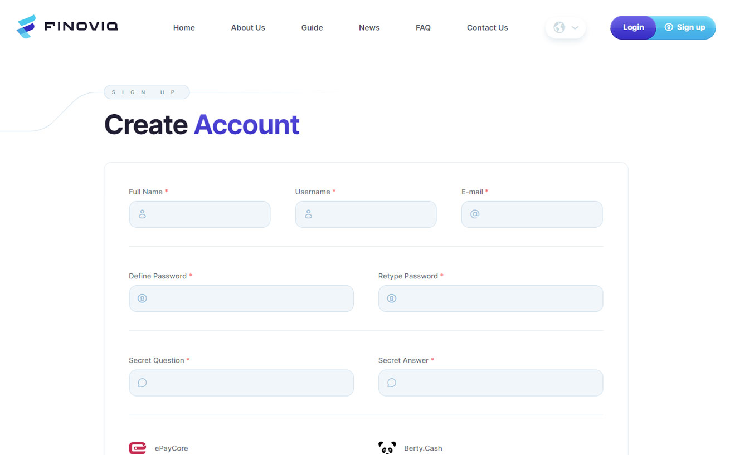Open the Contact Us page
The width and height of the screenshot is (730, 455).
click(487, 28)
